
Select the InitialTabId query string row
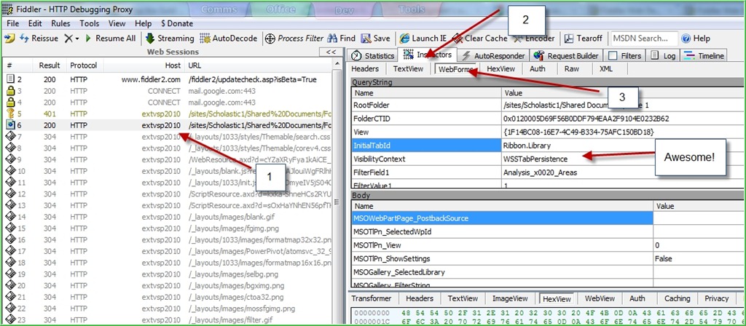click(547, 145)
